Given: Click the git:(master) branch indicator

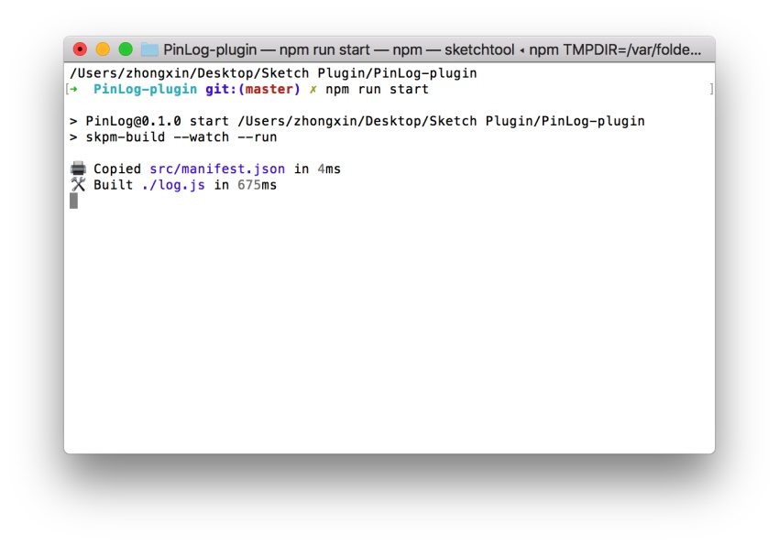Looking at the screenshot, I should [x=252, y=90].
